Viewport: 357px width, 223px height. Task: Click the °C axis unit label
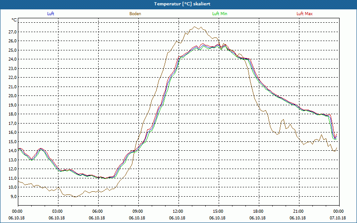tap(14, 20)
